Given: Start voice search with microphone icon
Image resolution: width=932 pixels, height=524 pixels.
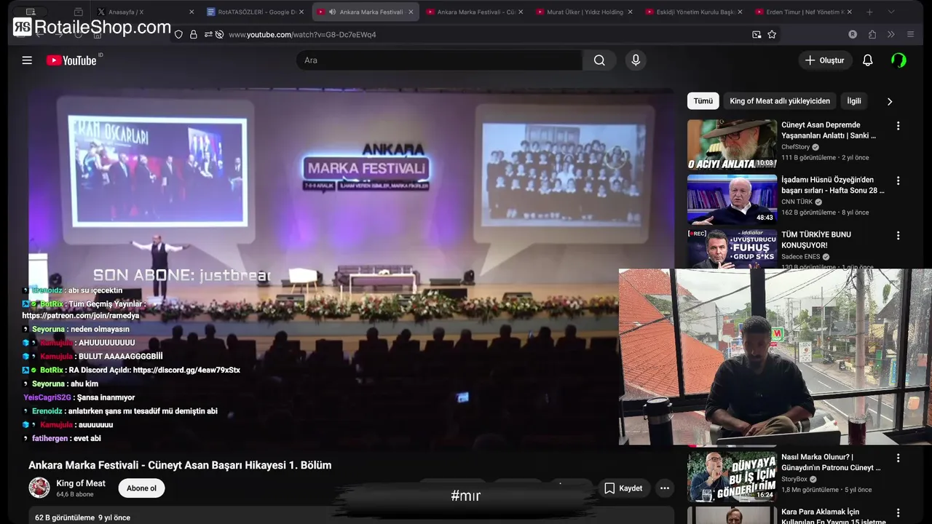Looking at the screenshot, I should coord(636,60).
